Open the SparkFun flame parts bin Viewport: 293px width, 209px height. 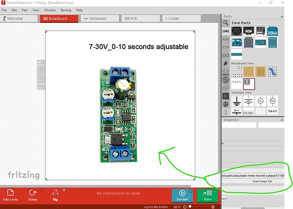tap(225, 63)
